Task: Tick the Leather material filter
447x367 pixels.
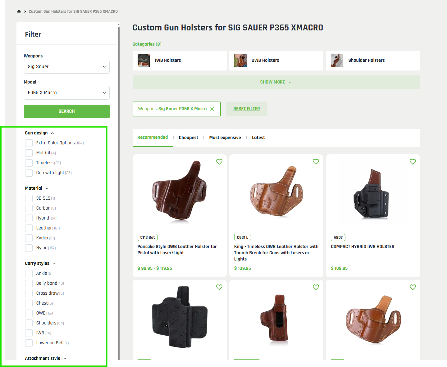Action: (x=29, y=228)
